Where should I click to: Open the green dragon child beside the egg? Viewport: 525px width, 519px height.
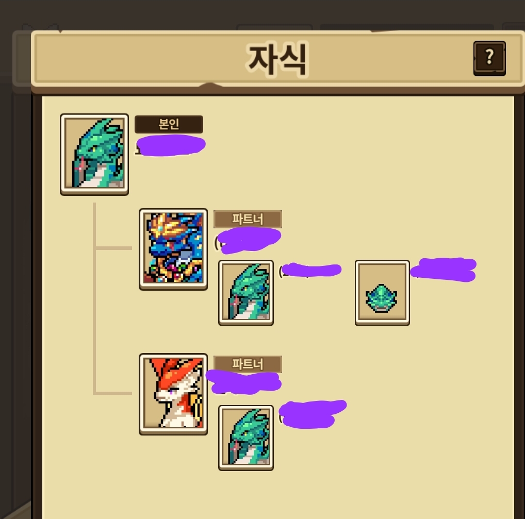[246, 292]
